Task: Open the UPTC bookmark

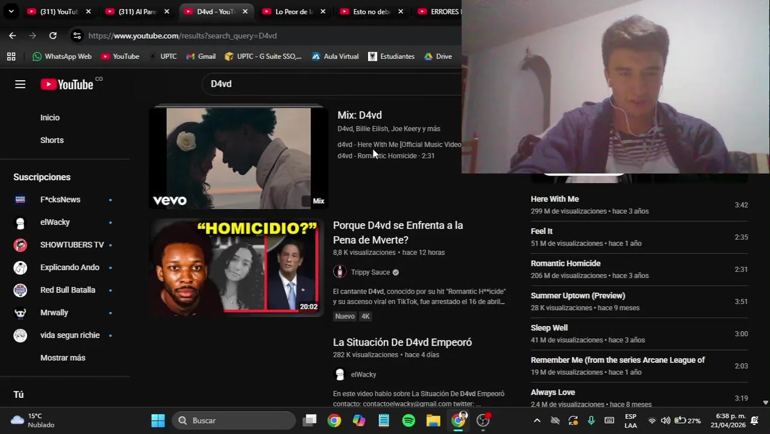Action: (163, 56)
